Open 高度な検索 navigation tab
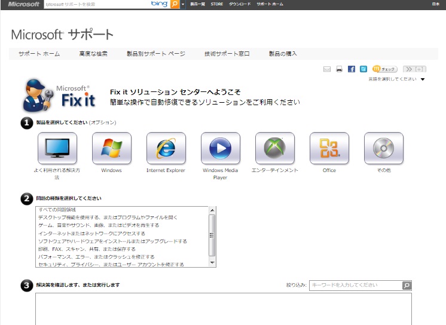446x325 pixels. 93,54
